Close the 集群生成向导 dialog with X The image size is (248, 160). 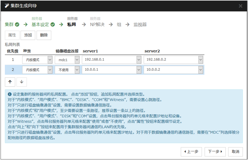(x=240, y=6)
